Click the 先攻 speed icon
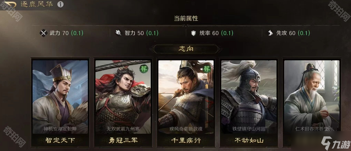 click(270, 33)
